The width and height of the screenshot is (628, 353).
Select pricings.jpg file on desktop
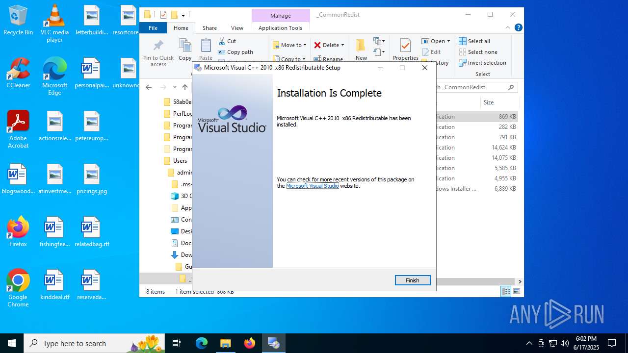pyautogui.click(x=92, y=179)
